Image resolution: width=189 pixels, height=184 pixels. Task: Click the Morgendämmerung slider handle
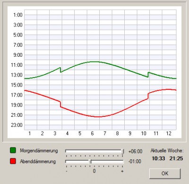coord(123,151)
